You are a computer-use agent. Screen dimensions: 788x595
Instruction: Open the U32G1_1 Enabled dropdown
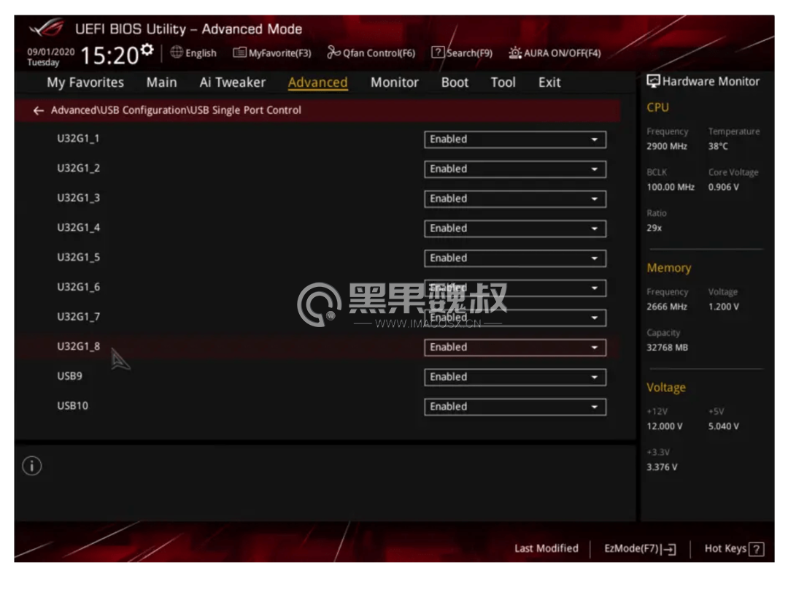tap(515, 139)
